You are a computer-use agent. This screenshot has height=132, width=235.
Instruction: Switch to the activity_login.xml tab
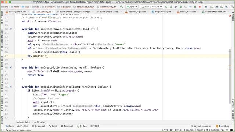point(137,12)
